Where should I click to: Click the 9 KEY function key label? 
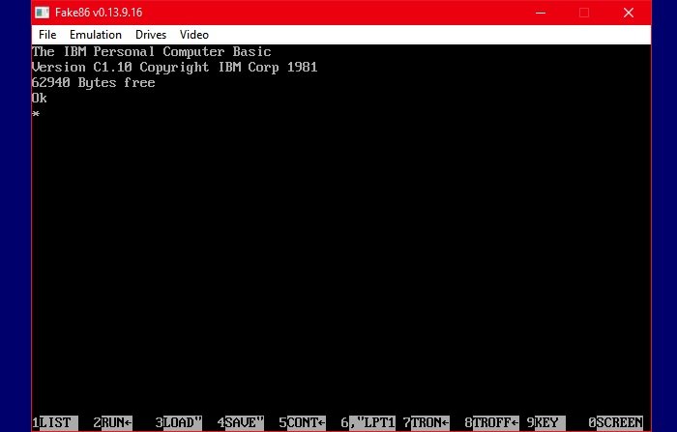[x=546, y=422]
